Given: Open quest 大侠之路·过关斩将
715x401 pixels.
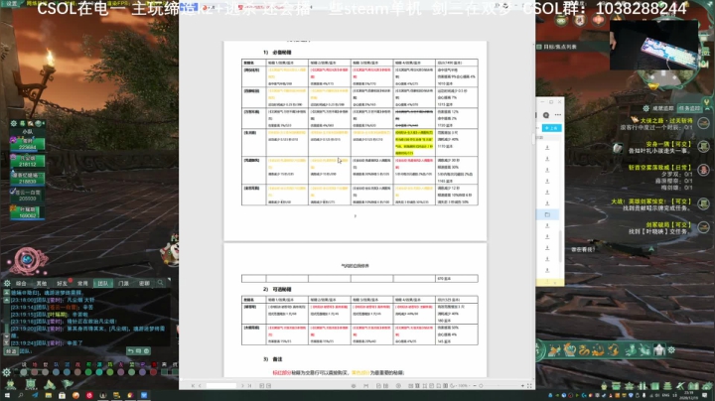Looking at the screenshot, I should 665,121.
